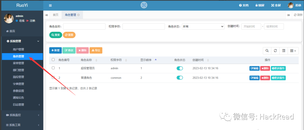Switch to the 首页 tab
This screenshot has width=304, height=130.
point(56,15)
